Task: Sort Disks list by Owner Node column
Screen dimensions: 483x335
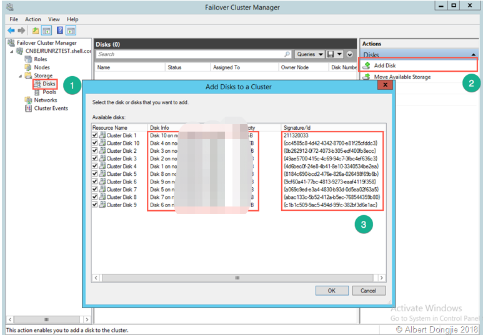Action: (x=304, y=67)
